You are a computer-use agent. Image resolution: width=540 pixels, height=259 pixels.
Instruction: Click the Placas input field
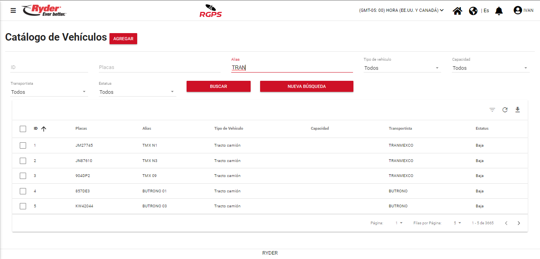(159, 67)
